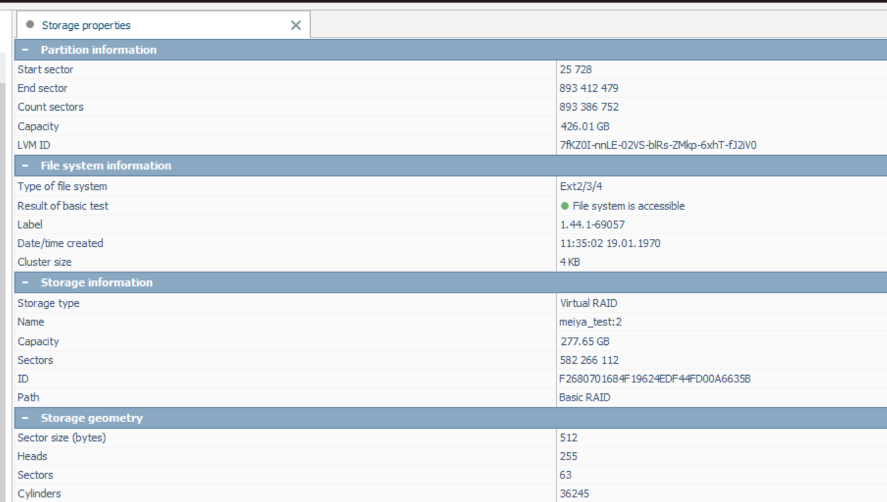Click the 'LVM ID' row label
This screenshot has height=502, width=887.
pos(33,145)
